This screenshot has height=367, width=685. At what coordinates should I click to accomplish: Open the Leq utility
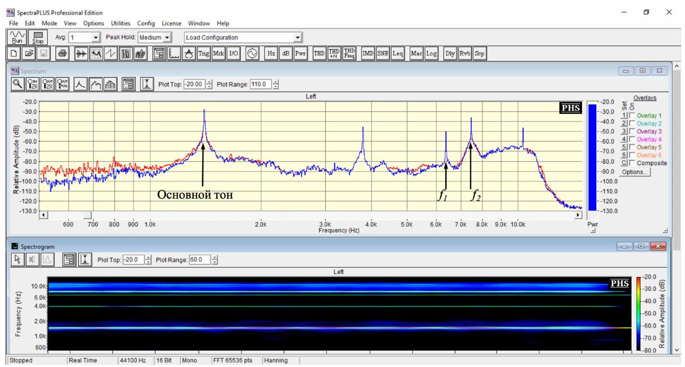click(398, 54)
